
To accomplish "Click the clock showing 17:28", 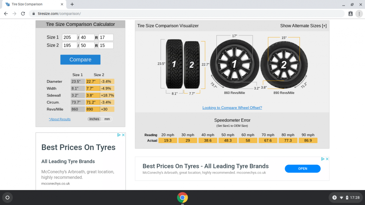I will pyautogui.click(x=355, y=198).
